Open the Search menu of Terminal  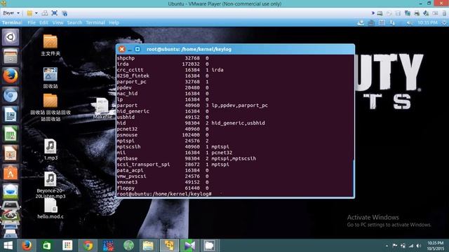pos(74,22)
